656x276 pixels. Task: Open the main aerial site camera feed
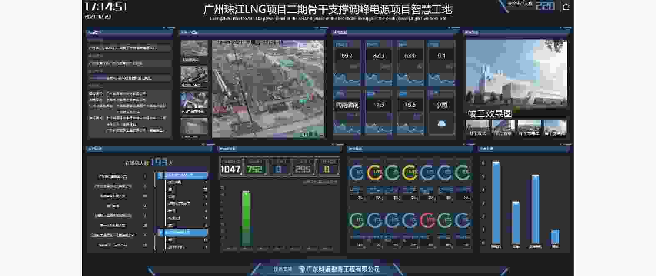(x=268, y=89)
